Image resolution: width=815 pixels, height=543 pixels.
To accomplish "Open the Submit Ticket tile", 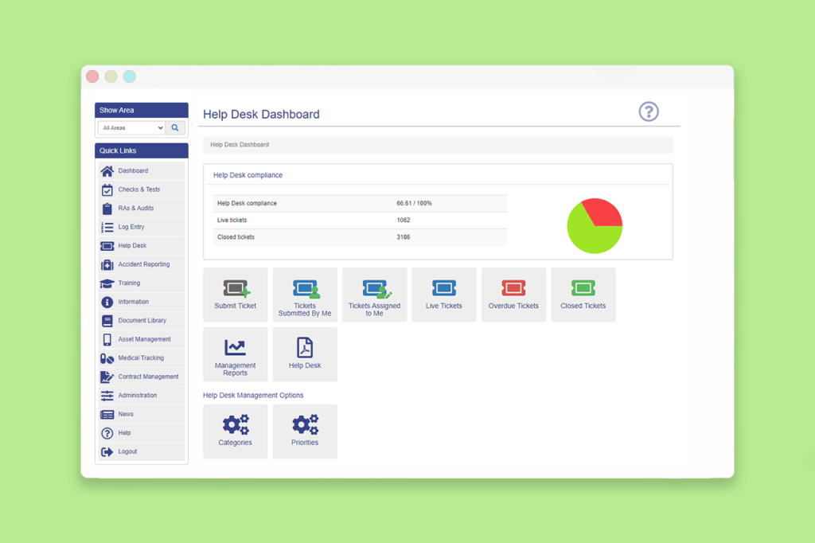I will (235, 294).
